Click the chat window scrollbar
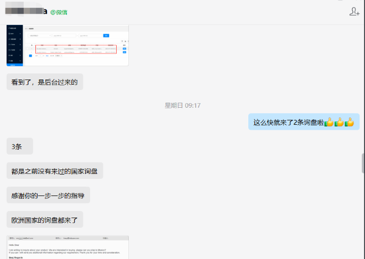 pos(363,163)
